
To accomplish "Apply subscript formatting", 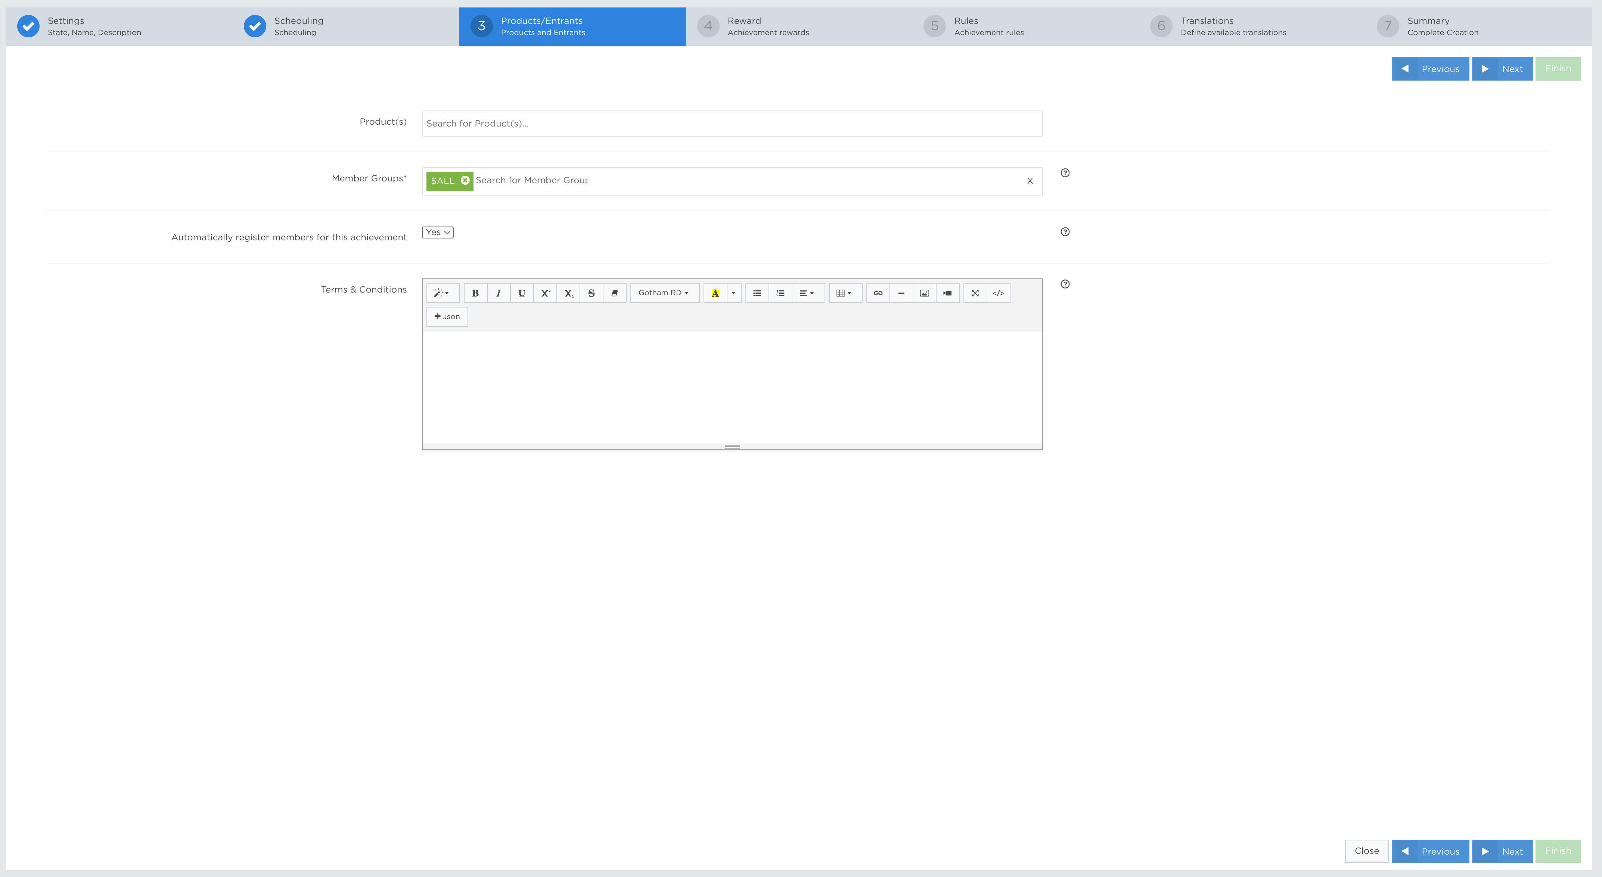I will pyautogui.click(x=568, y=293).
